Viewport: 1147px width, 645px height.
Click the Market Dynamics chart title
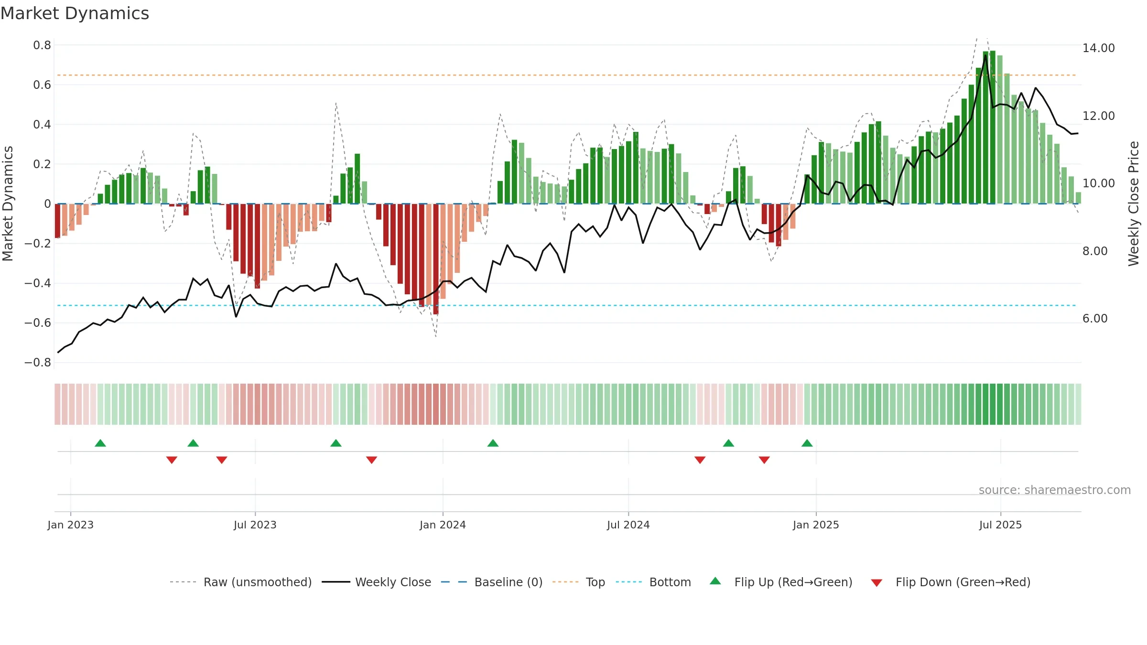tap(75, 13)
